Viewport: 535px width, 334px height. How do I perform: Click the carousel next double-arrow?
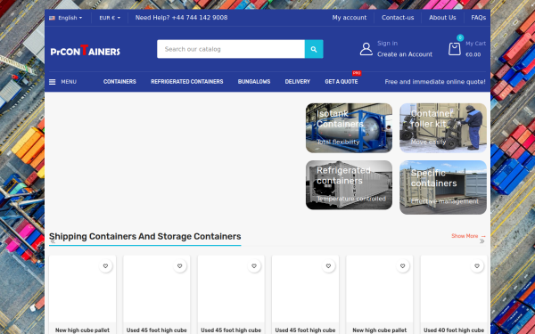[481, 241]
